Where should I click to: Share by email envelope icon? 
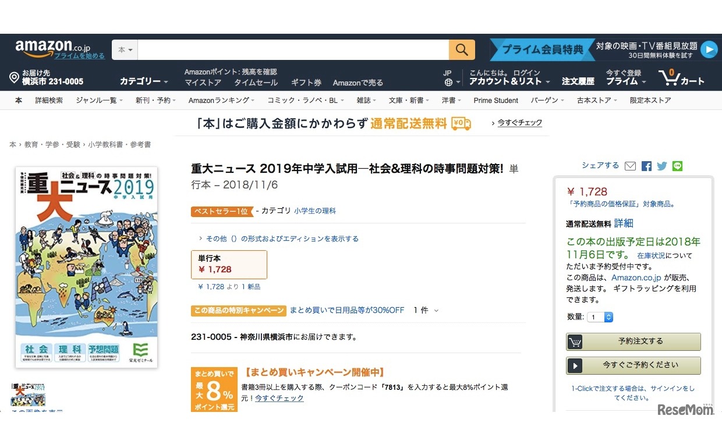click(630, 166)
